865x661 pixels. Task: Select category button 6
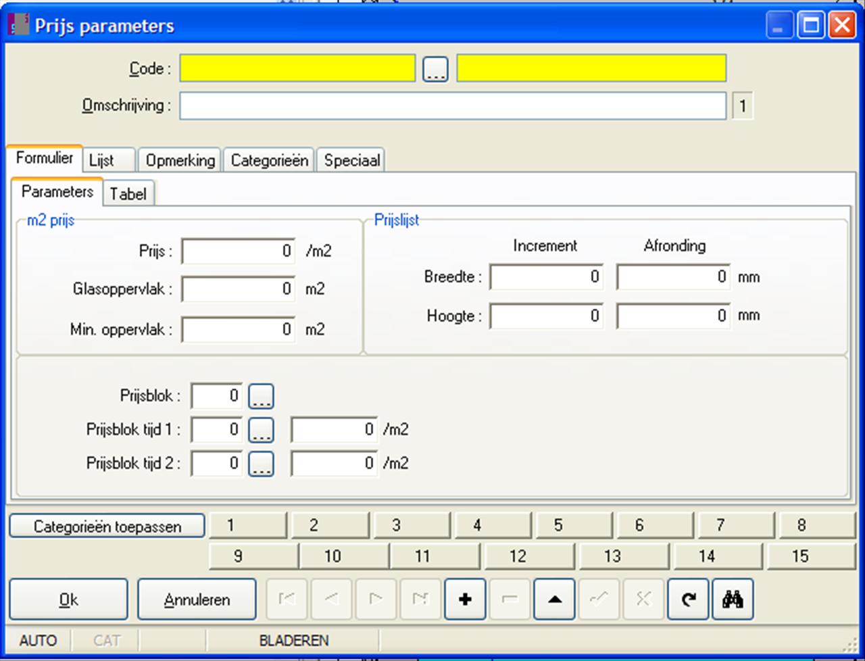[x=654, y=525]
